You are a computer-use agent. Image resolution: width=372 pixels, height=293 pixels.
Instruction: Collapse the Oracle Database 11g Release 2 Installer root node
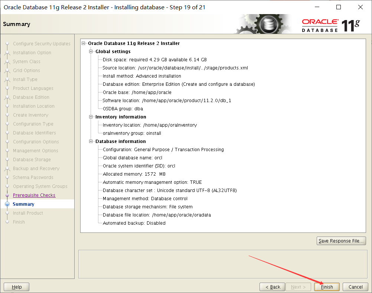(x=83, y=43)
